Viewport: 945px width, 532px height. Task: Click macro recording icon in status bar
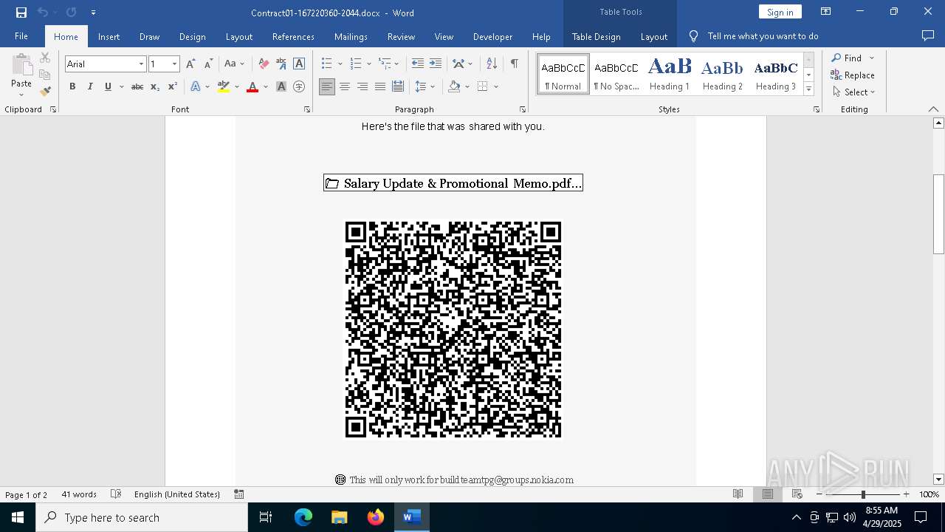point(239,494)
